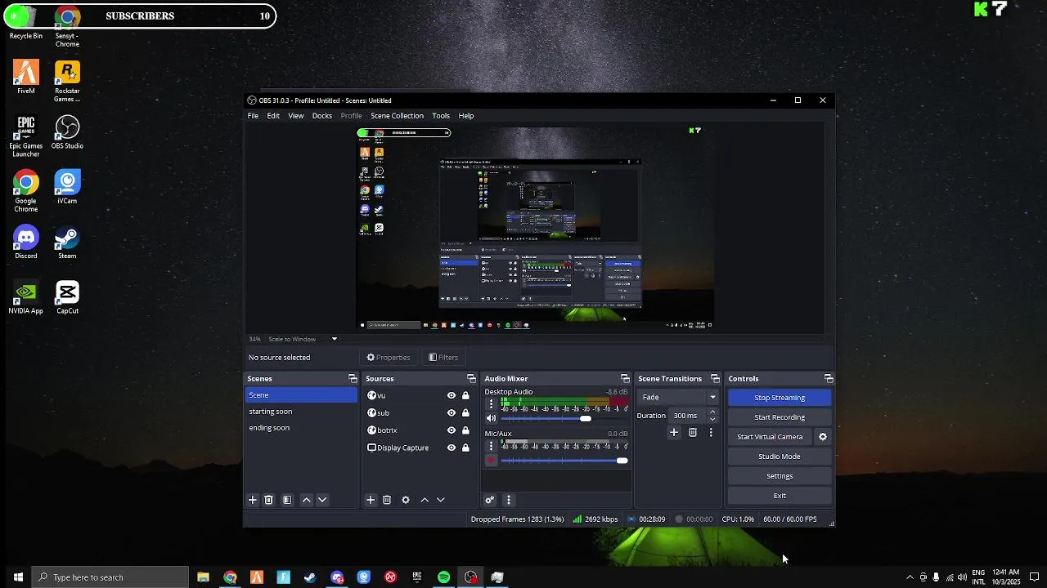Add a scene transition with the plus icon
The width and height of the screenshot is (1047, 588).
pyautogui.click(x=674, y=433)
